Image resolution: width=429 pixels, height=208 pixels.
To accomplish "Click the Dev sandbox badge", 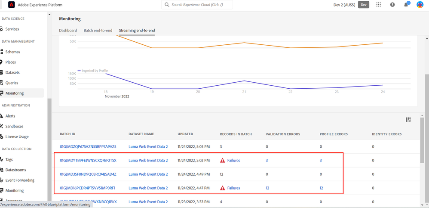I will click(x=364, y=5).
